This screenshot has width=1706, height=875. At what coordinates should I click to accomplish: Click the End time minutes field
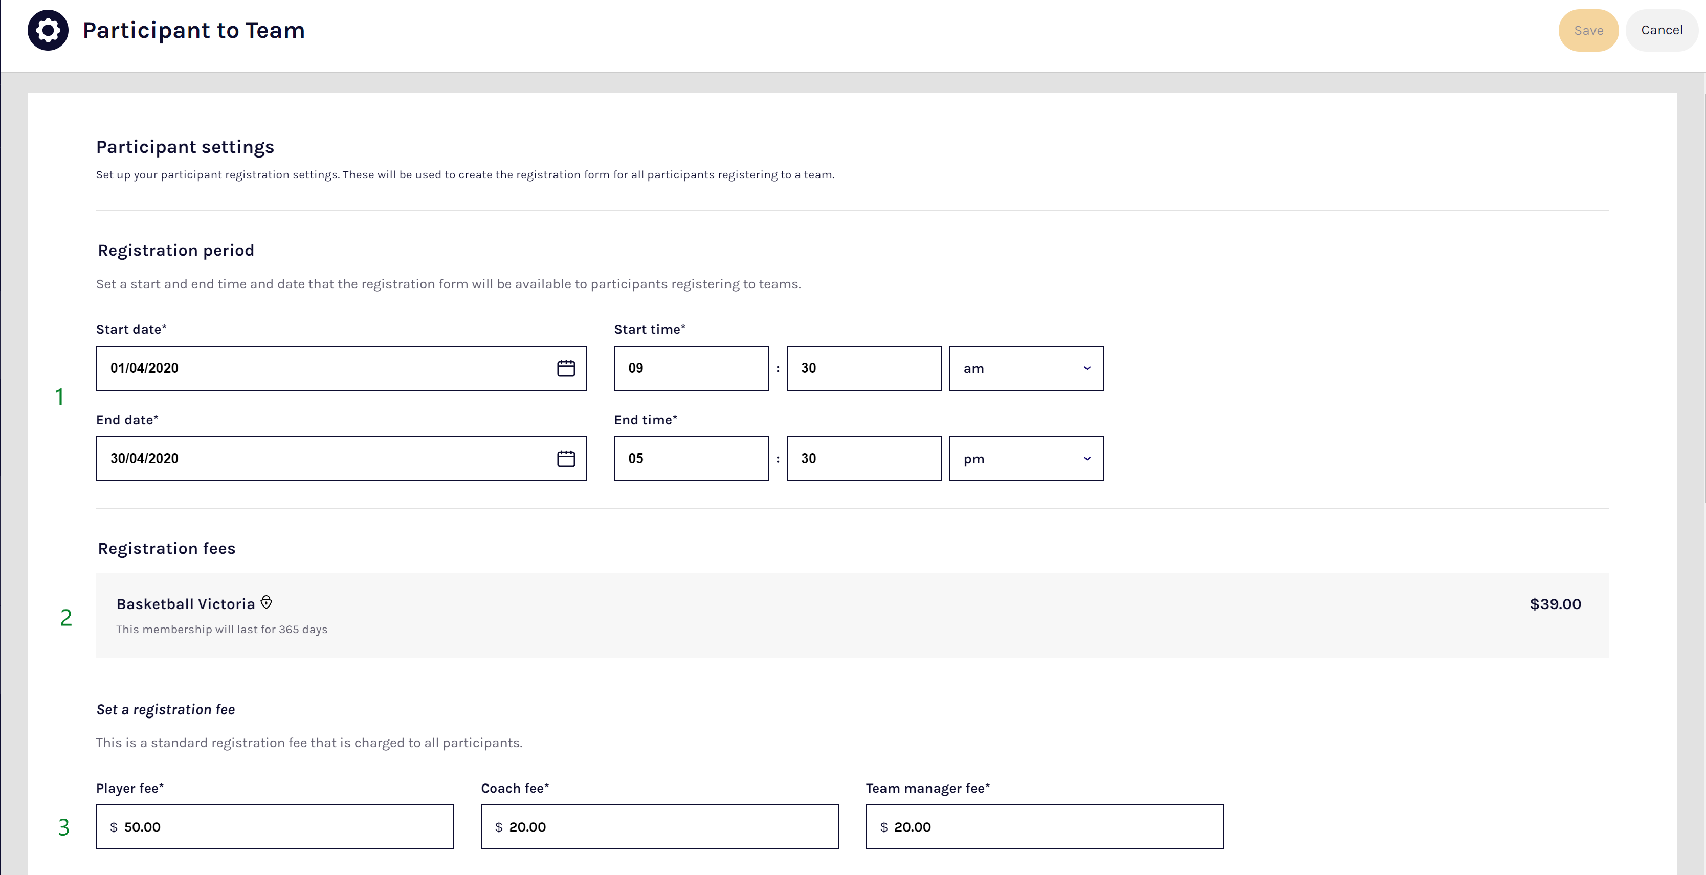coord(863,459)
